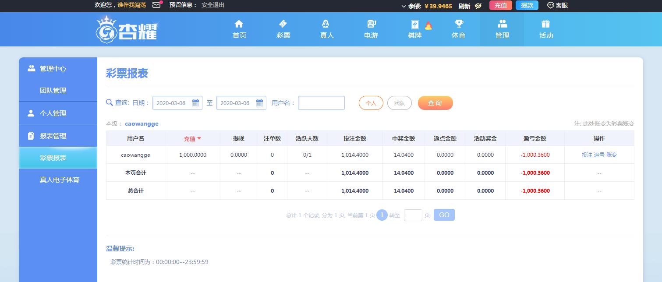The width and height of the screenshot is (662, 282).
Task: Click the sports trophy icon
Action: 459,24
